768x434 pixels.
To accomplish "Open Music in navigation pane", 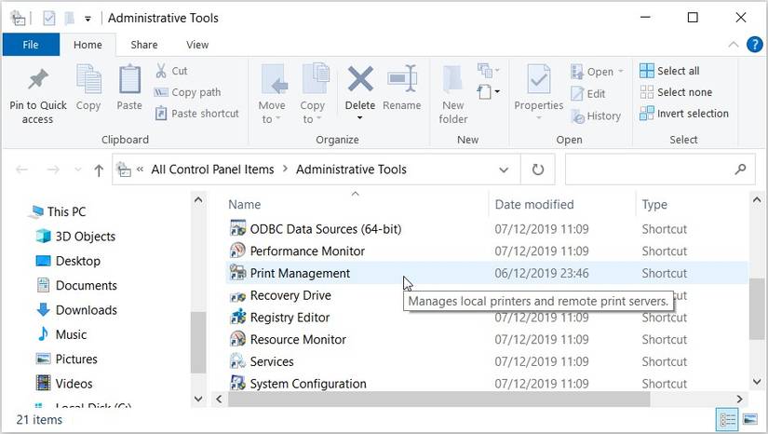I will coord(62,334).
